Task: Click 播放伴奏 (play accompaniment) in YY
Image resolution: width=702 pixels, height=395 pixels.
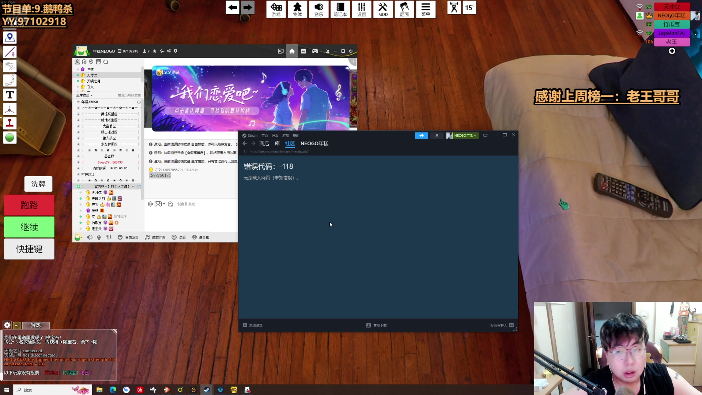Action: point(155,237)
